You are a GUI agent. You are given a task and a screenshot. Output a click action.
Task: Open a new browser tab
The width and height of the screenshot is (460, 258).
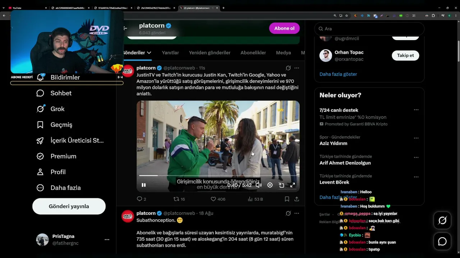[x=224, y=8]
